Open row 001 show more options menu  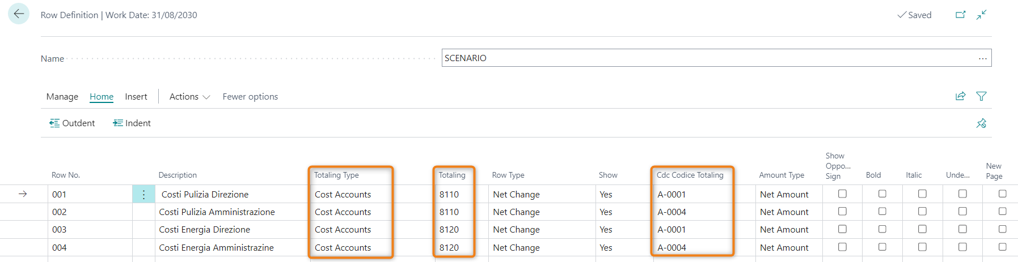coord(143,194)
